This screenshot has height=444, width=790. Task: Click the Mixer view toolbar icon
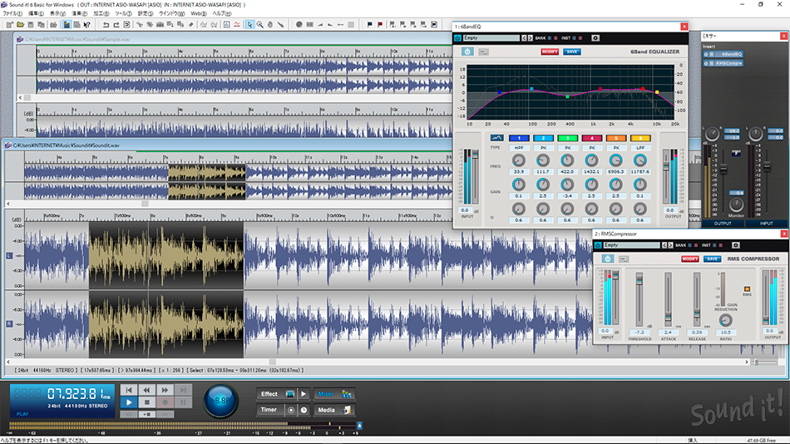67,24
